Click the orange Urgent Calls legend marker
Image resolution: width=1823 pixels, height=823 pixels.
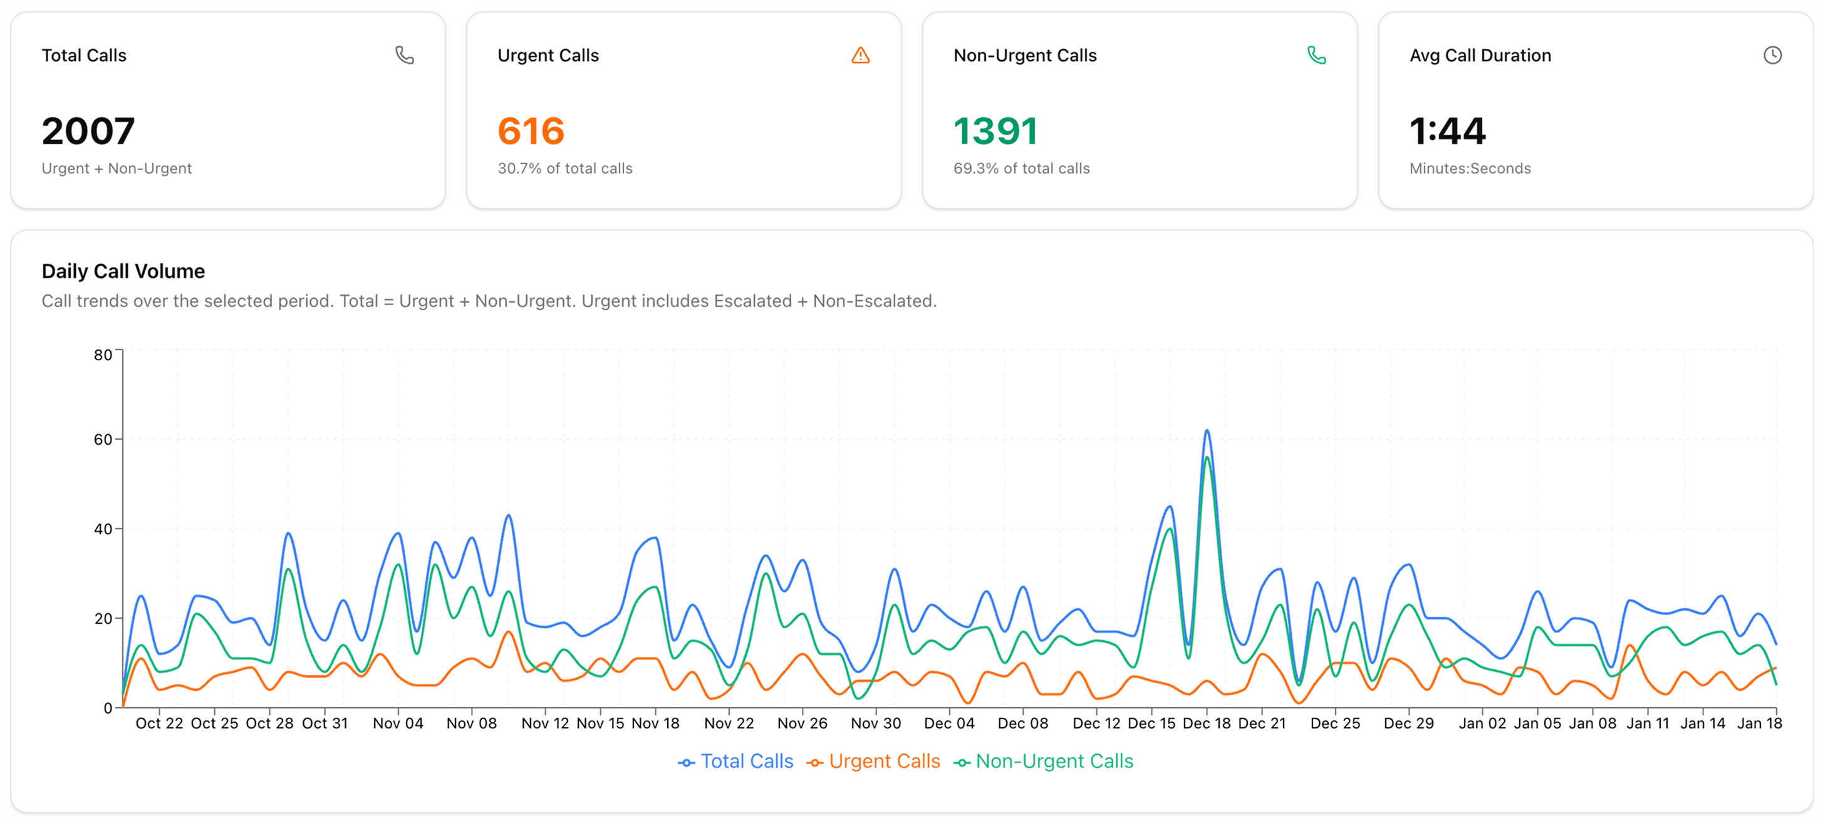[814, 762]
